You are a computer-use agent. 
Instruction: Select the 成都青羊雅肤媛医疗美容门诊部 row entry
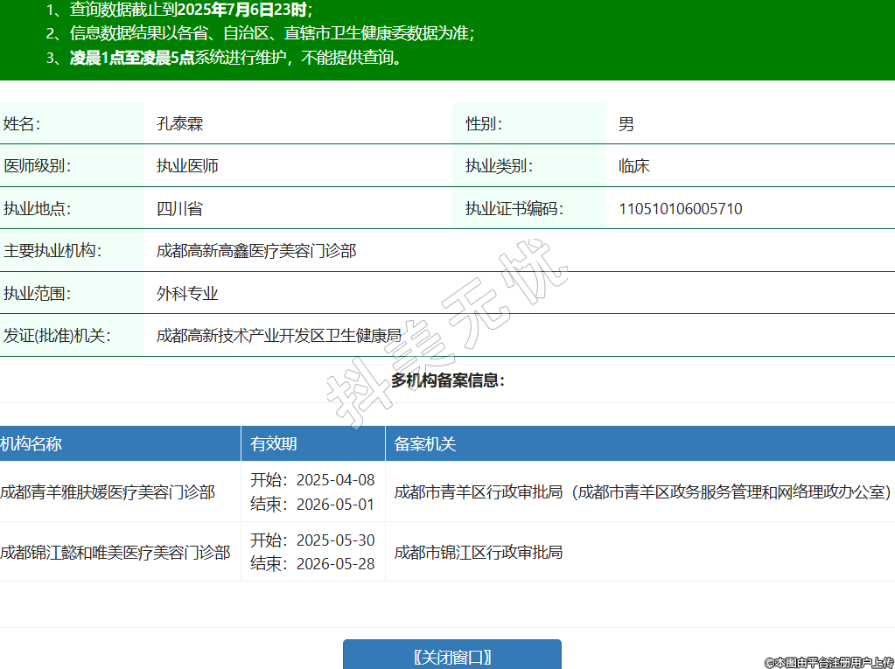tap(108, 491)
